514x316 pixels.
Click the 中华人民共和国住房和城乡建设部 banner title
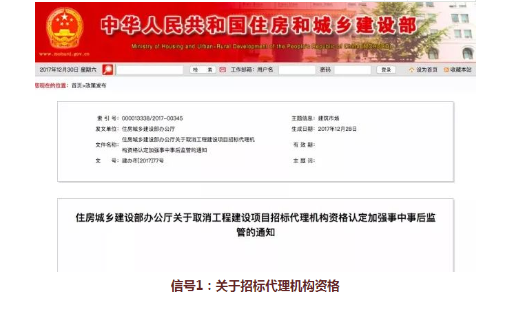coord(258,25)
